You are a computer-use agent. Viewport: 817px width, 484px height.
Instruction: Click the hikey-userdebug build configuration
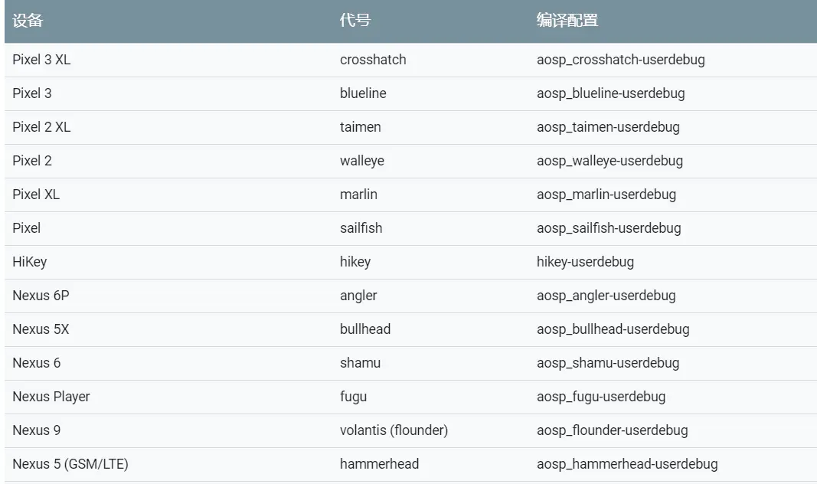pos(585,262)
